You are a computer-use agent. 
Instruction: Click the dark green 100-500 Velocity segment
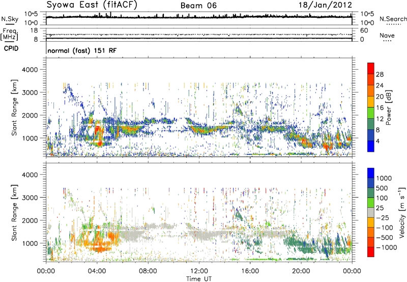pyautogui.click(x=371, y=193)
